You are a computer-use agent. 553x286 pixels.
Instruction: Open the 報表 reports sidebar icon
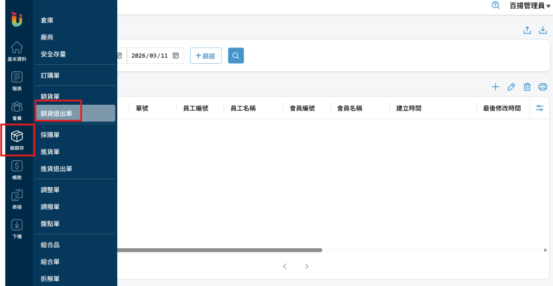(17, 80)
